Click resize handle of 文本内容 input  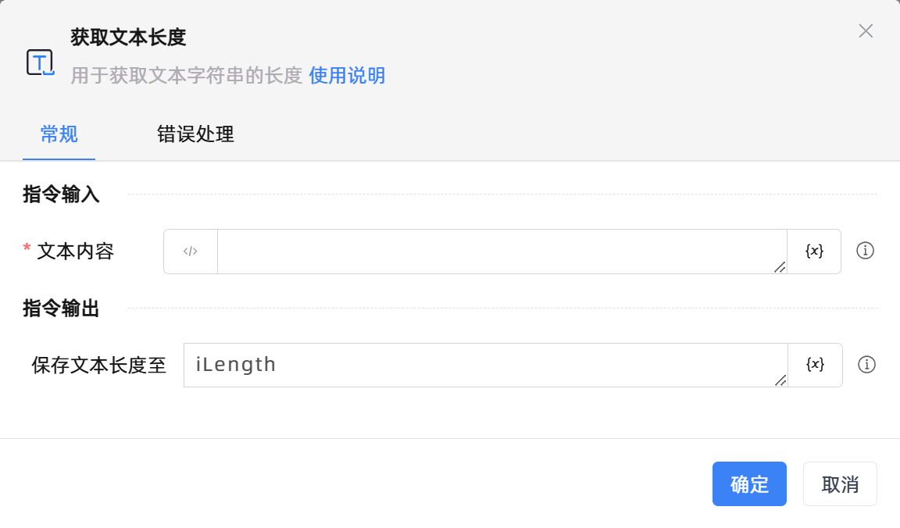point(780,267)
